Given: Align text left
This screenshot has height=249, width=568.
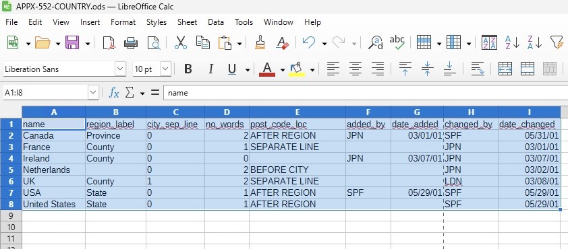Looking at the screenshot, I should tap(333, 69).
